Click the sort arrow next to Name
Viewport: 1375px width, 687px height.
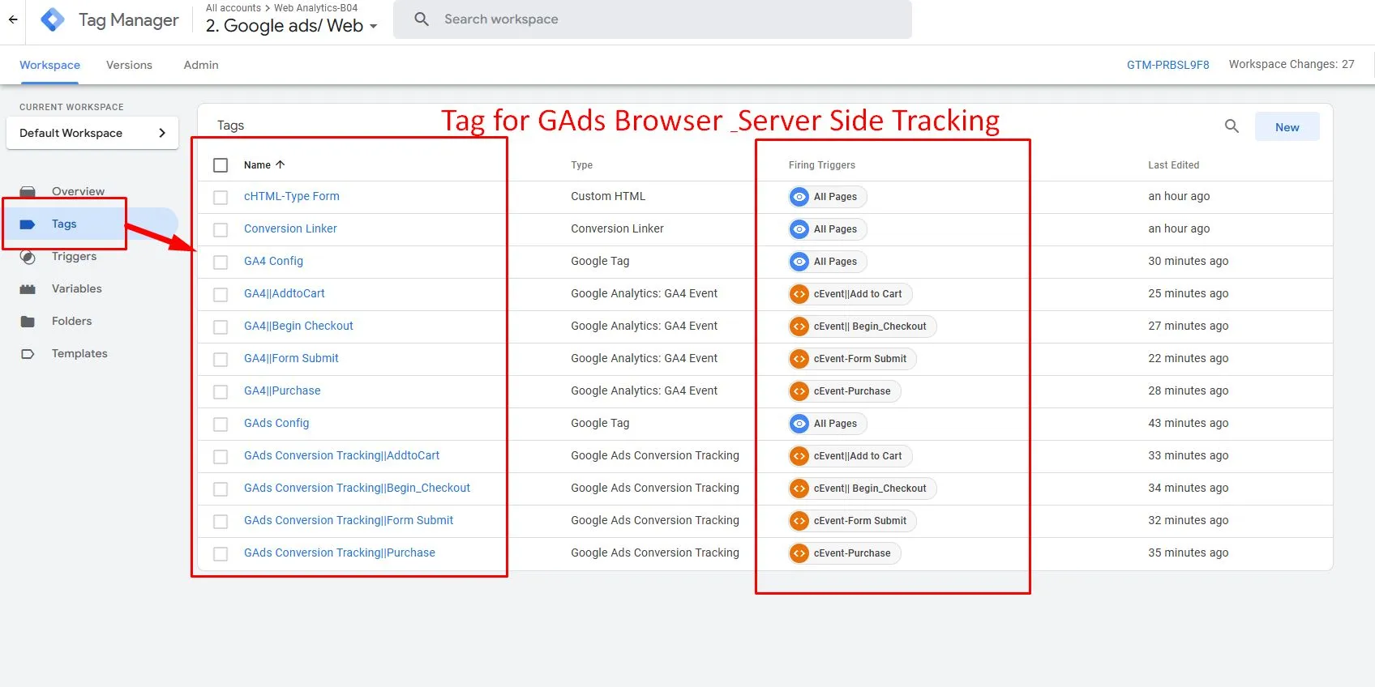tap(281, 164)
